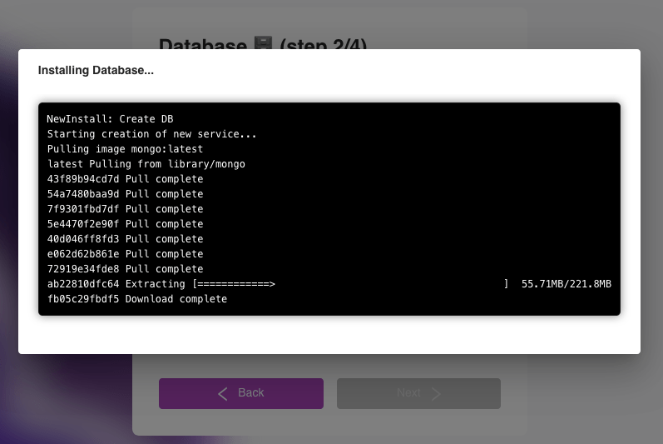Click layer 7f9301fbd7df Pull complete entry

coord(125,209)
